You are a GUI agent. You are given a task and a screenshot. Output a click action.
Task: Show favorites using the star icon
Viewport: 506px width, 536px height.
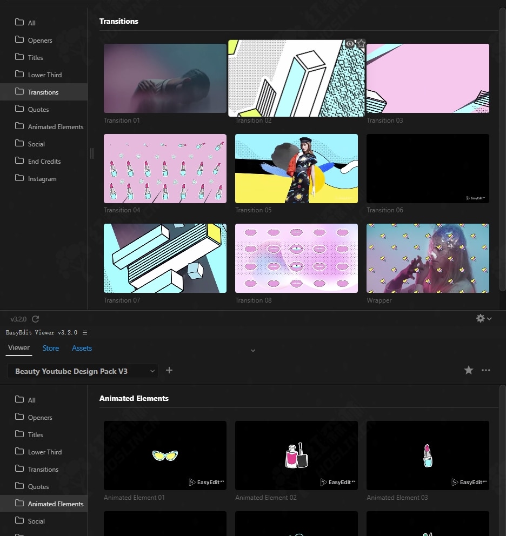(x=469, y=370)
